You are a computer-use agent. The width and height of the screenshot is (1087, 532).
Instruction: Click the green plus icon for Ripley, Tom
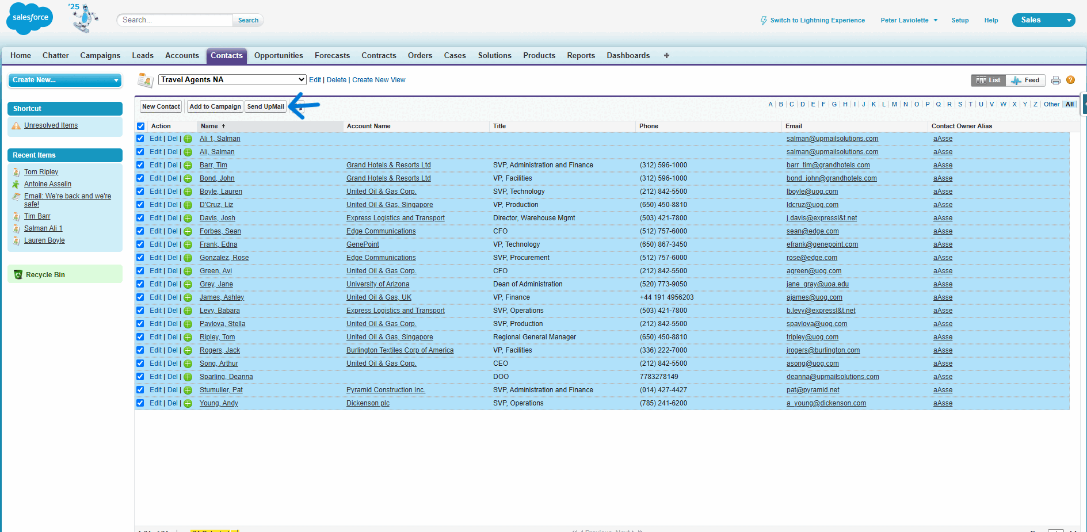188,338
